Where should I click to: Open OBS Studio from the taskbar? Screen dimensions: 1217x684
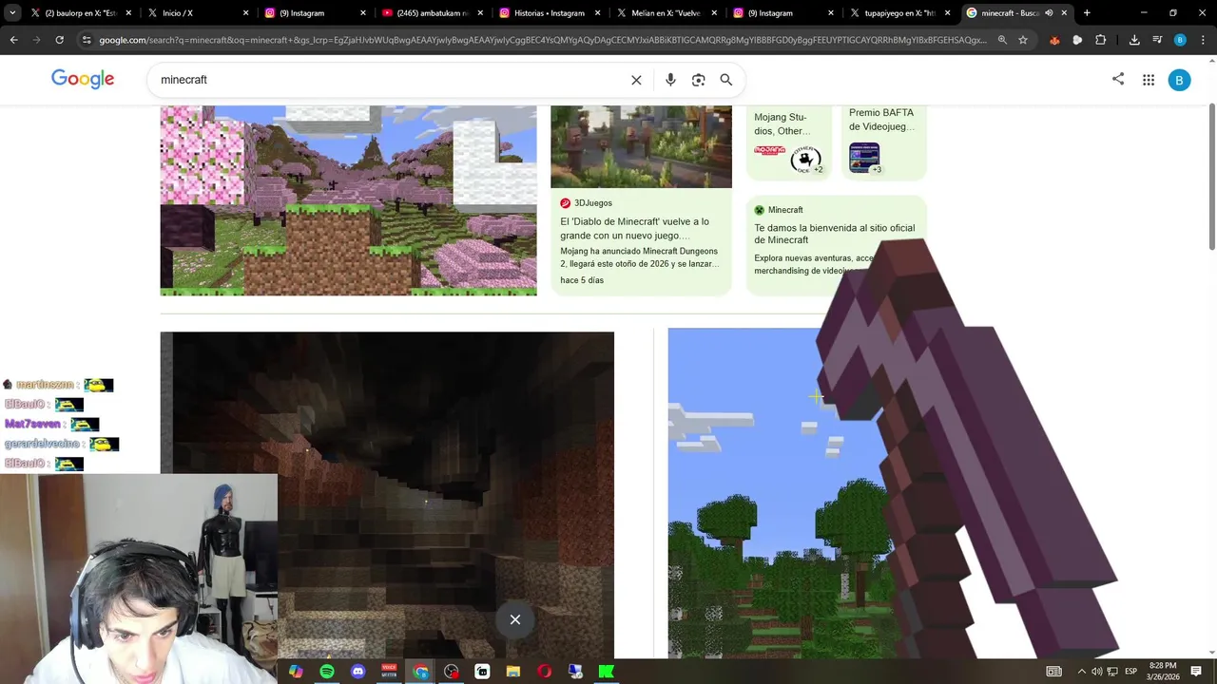452,672
